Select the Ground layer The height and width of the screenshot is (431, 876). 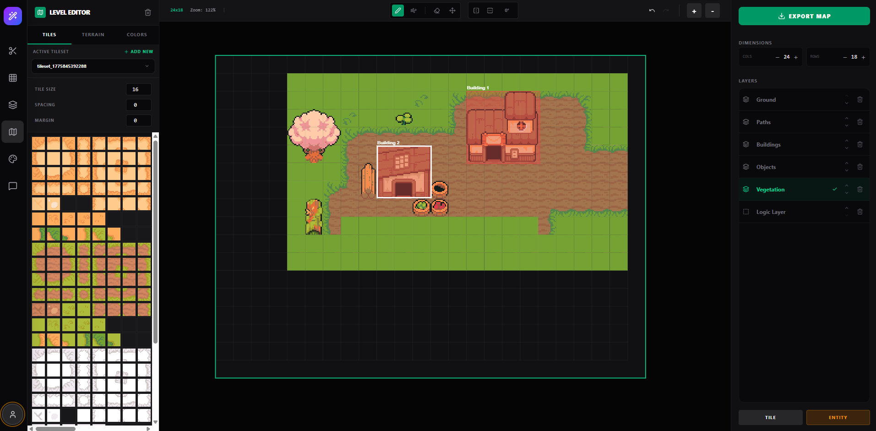click(x=804, y=99)
